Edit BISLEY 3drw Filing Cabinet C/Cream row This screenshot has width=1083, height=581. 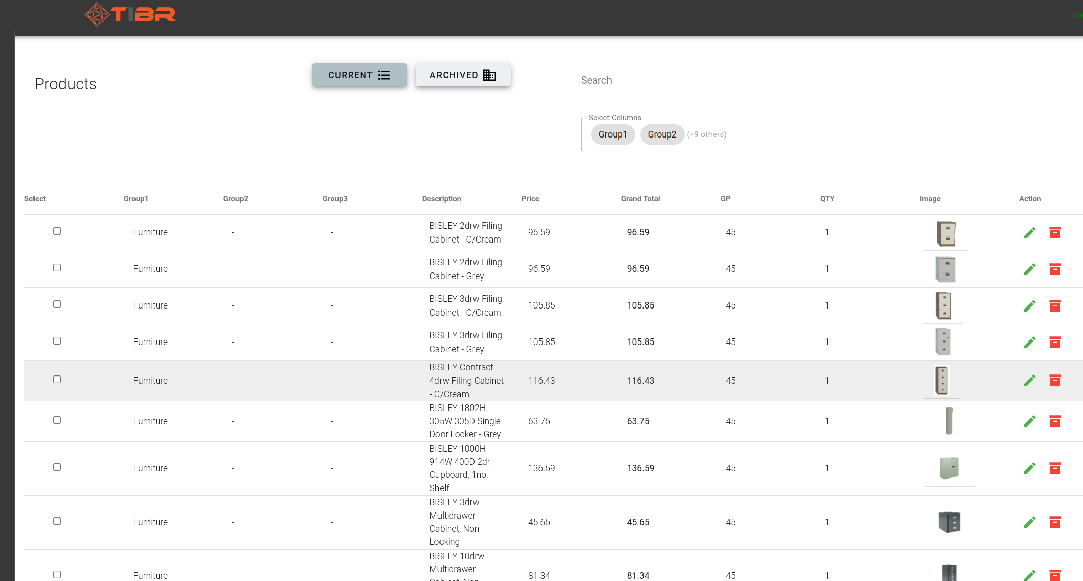click(1030, 306)
